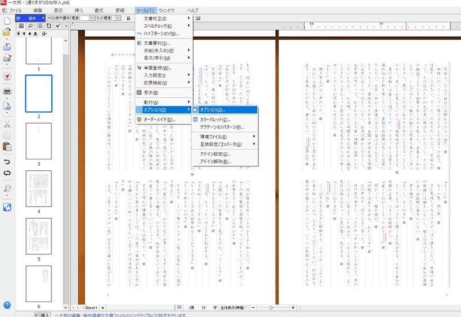Image resolution: width=461 pixels, height=317 pixels.
Task: Click the blue puzzle add-in icon
Action: 7,207
